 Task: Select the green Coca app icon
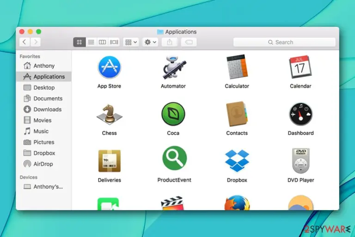pos(173,114)
